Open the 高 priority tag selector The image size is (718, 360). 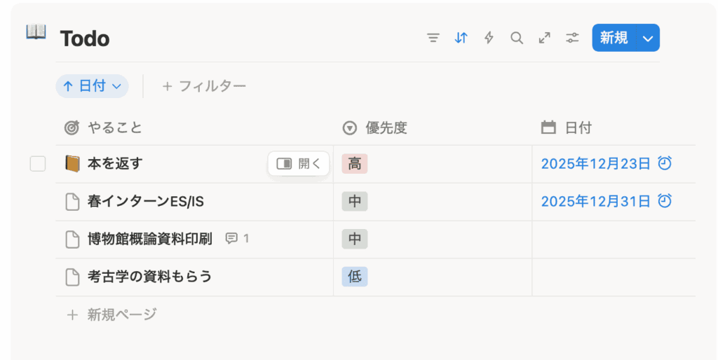[355, 164]
